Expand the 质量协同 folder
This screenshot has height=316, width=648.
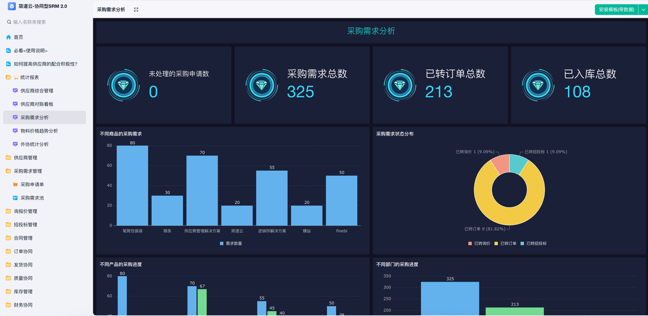pyautogui.click(x=44, y=278)
